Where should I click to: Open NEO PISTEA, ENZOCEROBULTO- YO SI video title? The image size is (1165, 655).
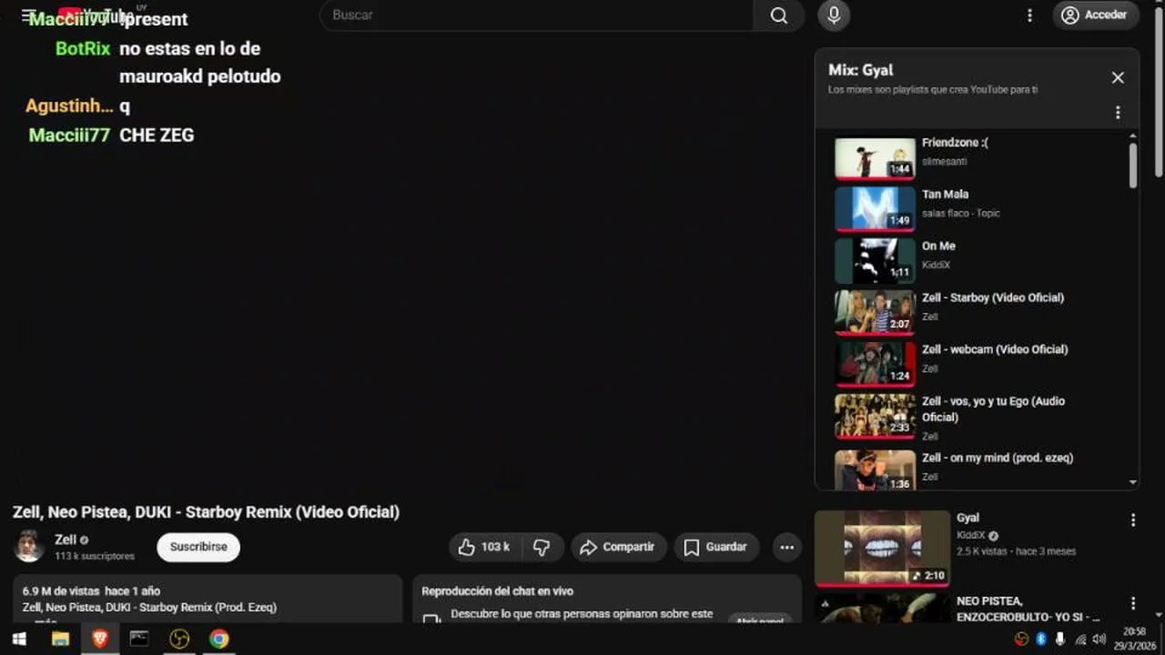pyautogui.click(x=1028, y=609)
